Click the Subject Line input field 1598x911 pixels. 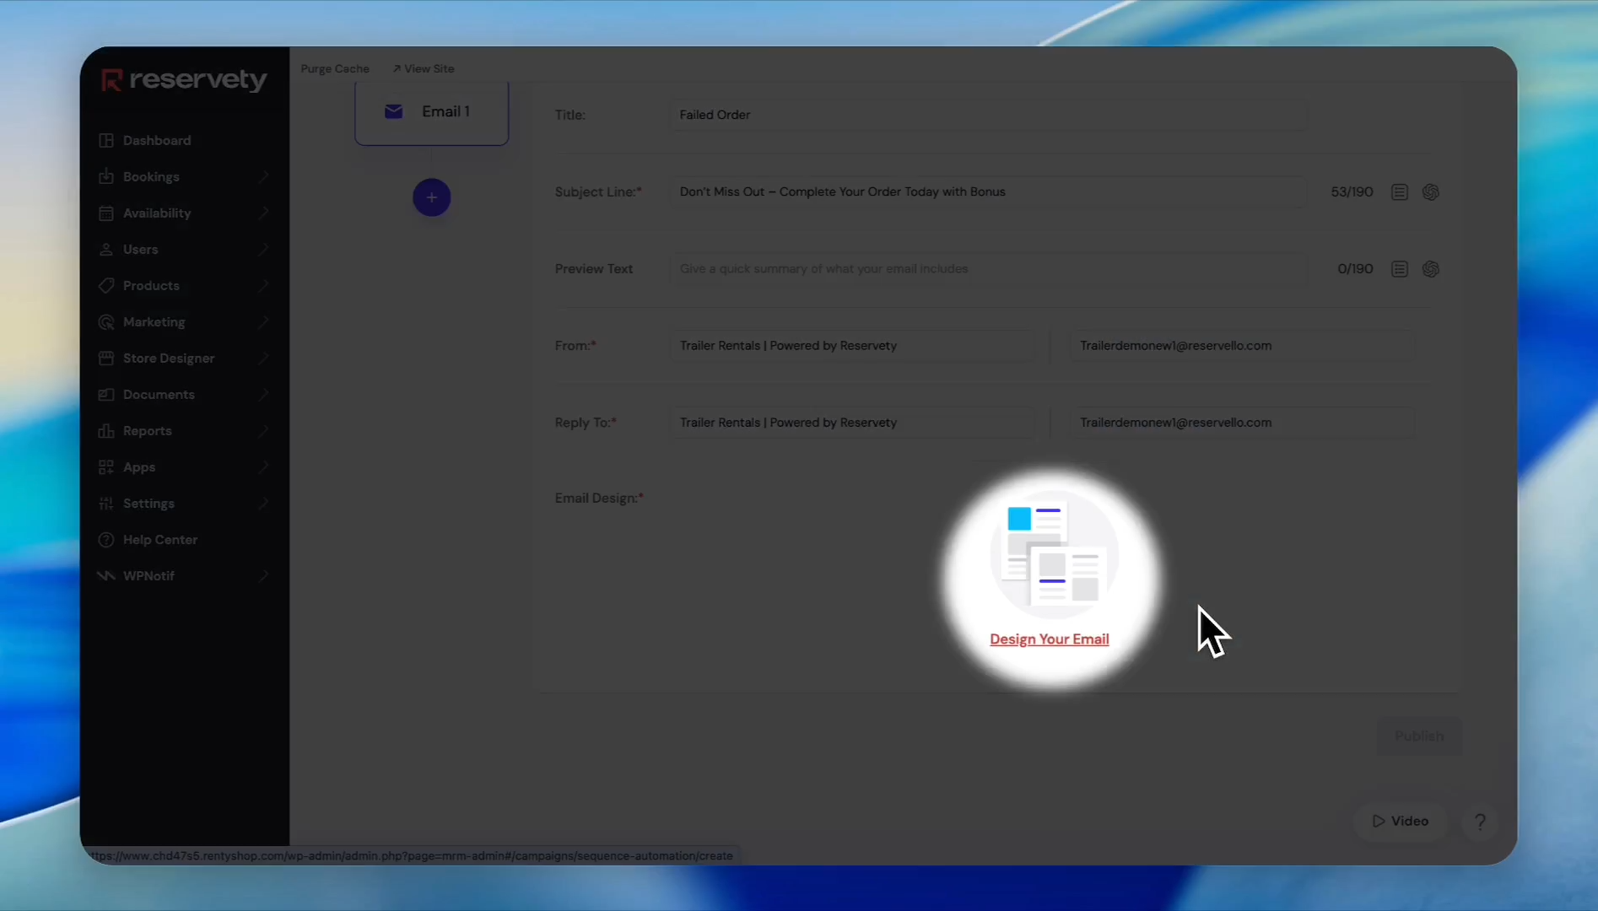pyautogui.click(x=989, y=191)
